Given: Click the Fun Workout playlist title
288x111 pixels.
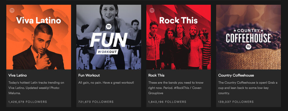Looking at the screenshot, I should click(89, 75).
